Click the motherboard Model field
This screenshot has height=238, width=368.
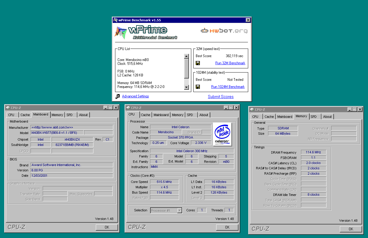[57, 133]
